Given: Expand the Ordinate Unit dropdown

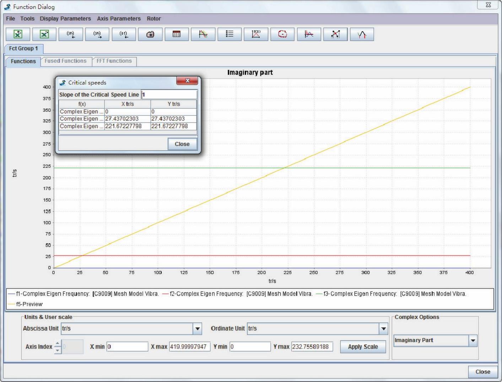Looking at the screenshot, I should 383,329.
